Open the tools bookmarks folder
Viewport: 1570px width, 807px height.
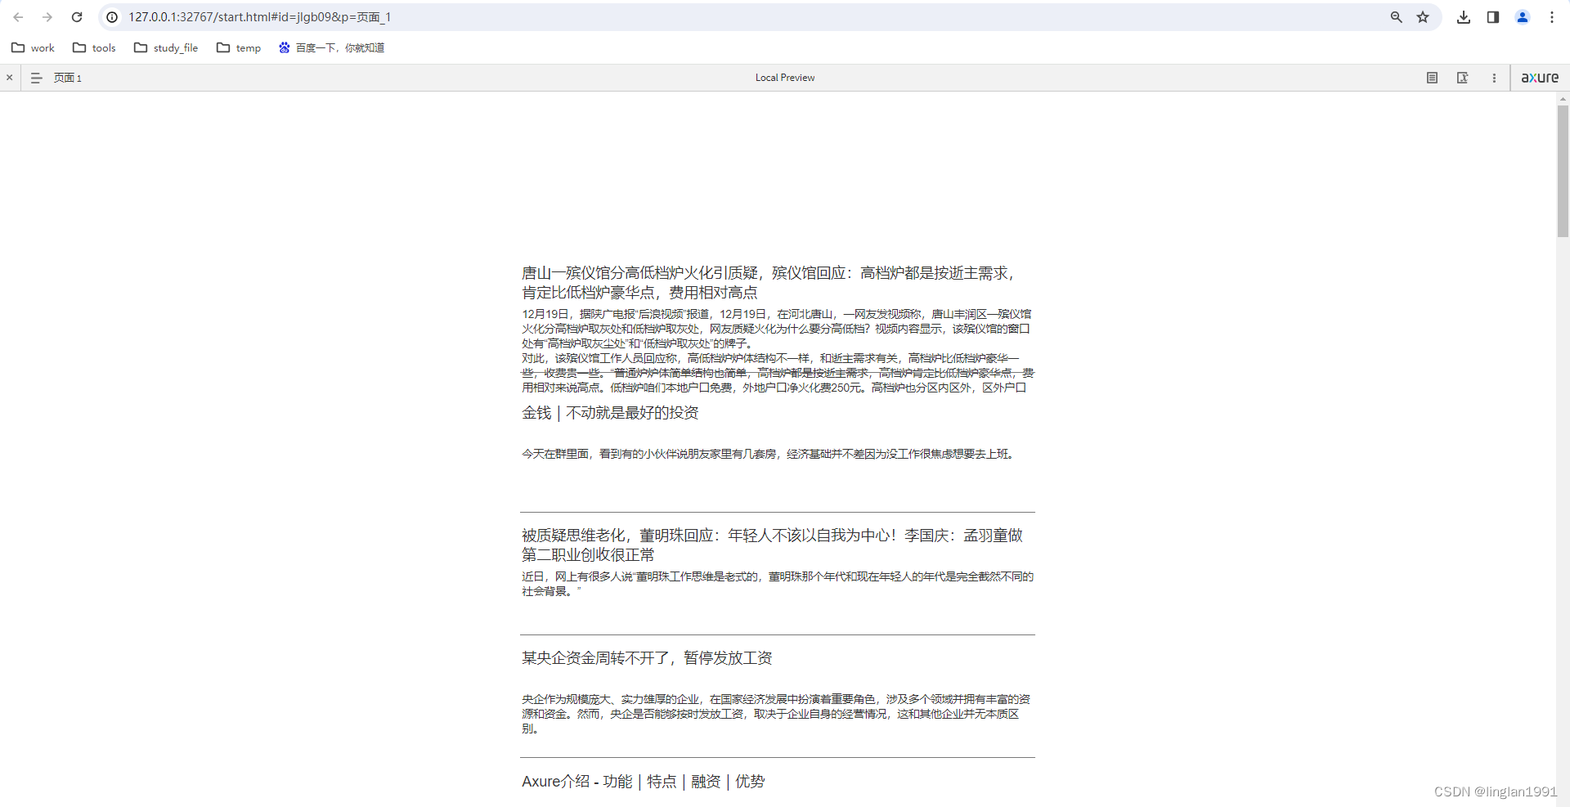(93, 47)
